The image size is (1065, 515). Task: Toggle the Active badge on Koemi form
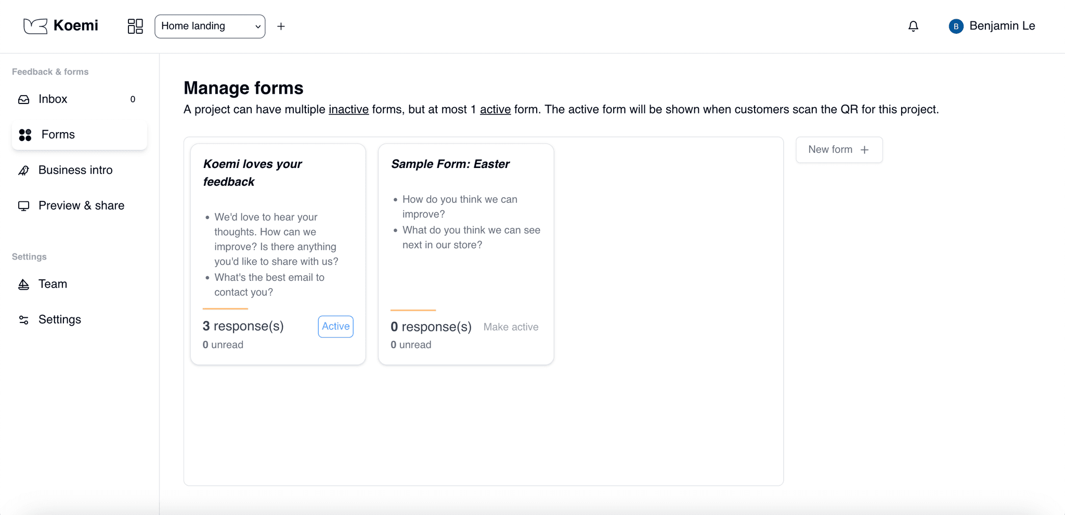(x=335, y=326)
